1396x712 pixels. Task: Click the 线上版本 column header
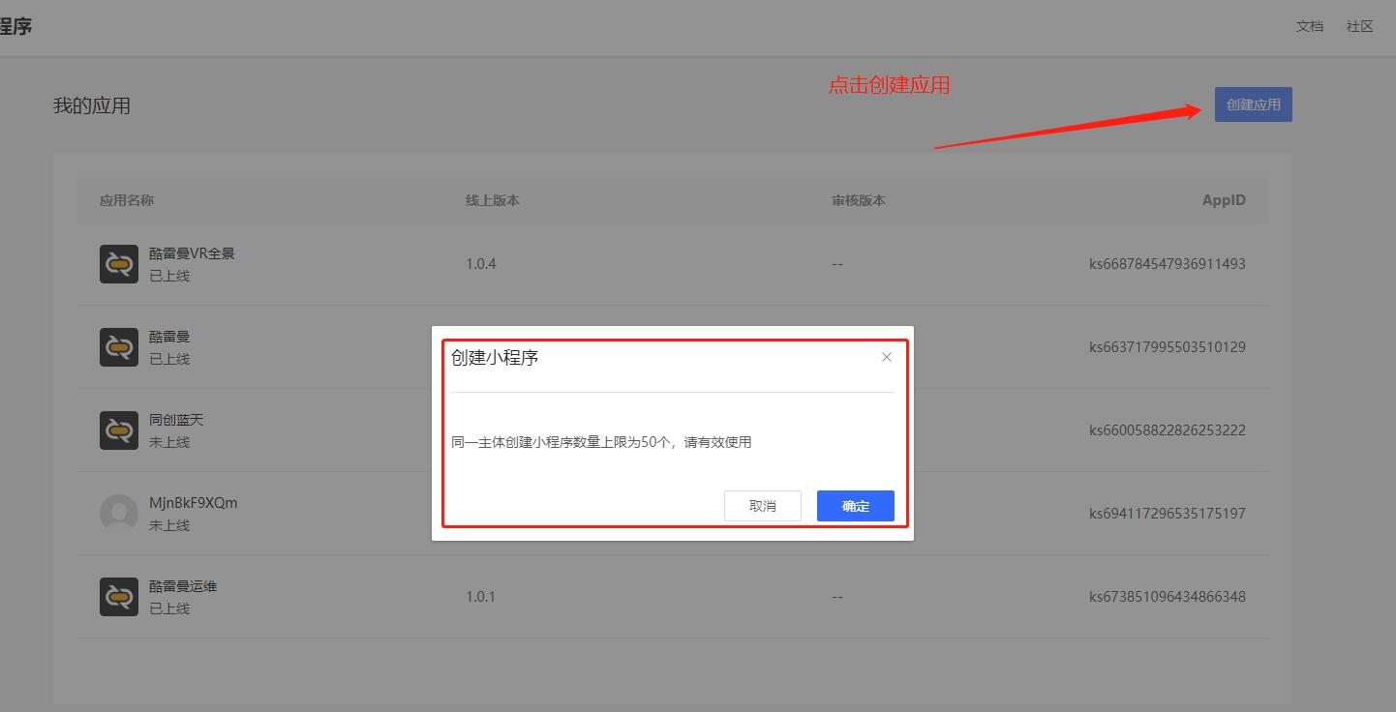click(x=492, y=200)
